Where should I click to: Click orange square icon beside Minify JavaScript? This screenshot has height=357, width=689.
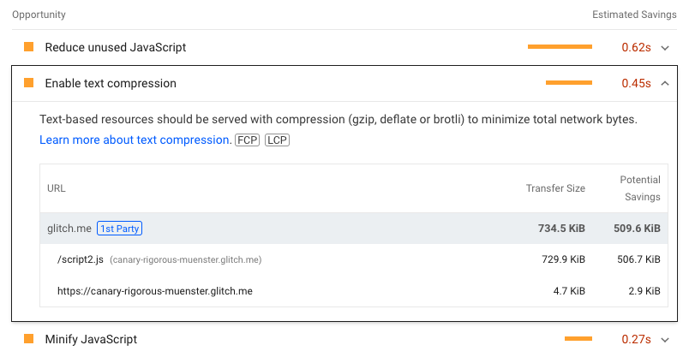point(28,339)
